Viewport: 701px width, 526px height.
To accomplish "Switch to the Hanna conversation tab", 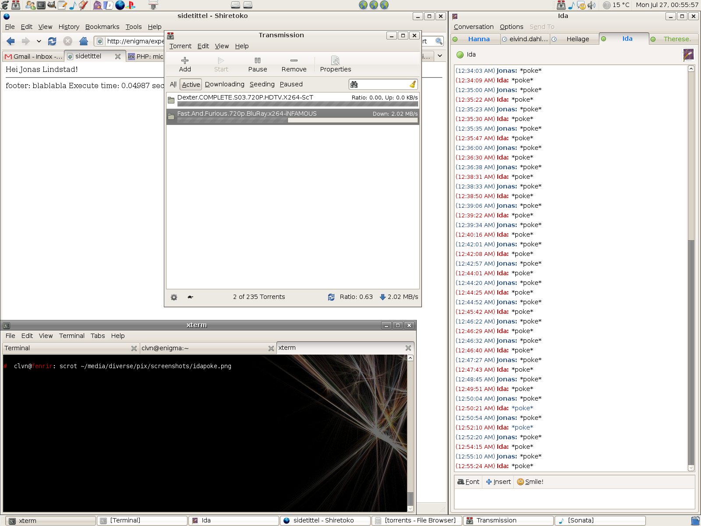I will tap(478, 39).
